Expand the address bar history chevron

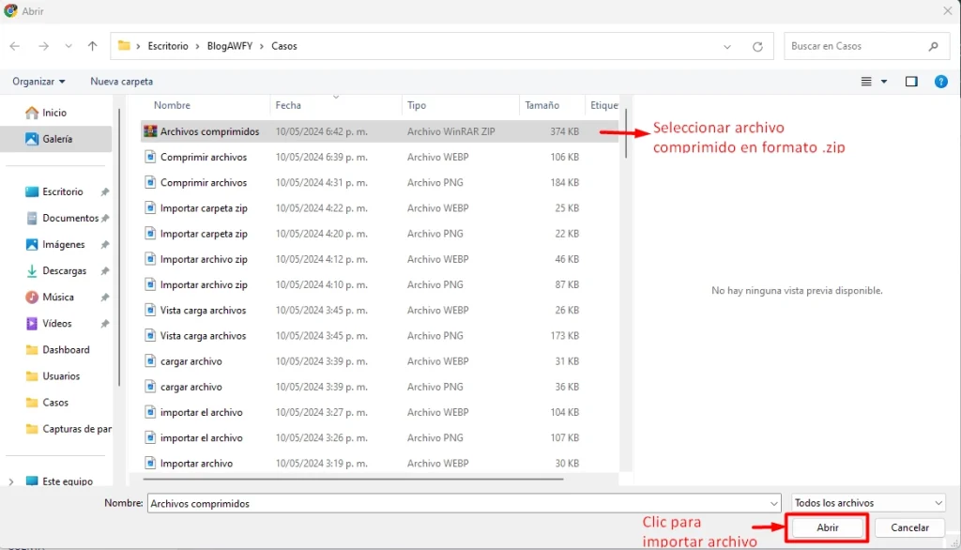point(727,47)
